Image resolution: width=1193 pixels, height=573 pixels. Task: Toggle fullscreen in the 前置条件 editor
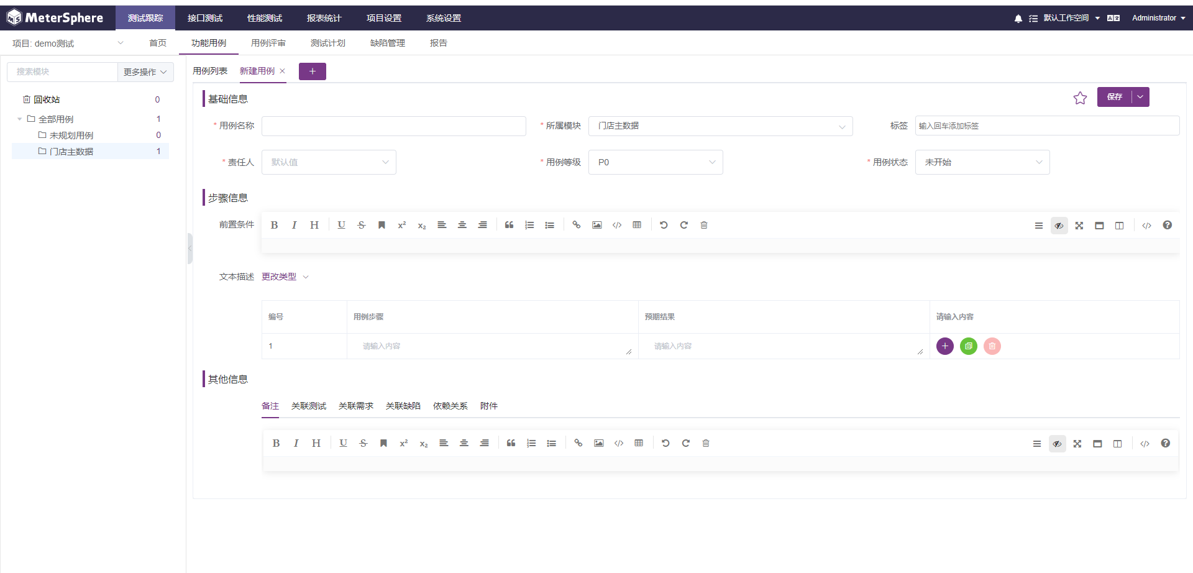click(x=1079, y=226)
